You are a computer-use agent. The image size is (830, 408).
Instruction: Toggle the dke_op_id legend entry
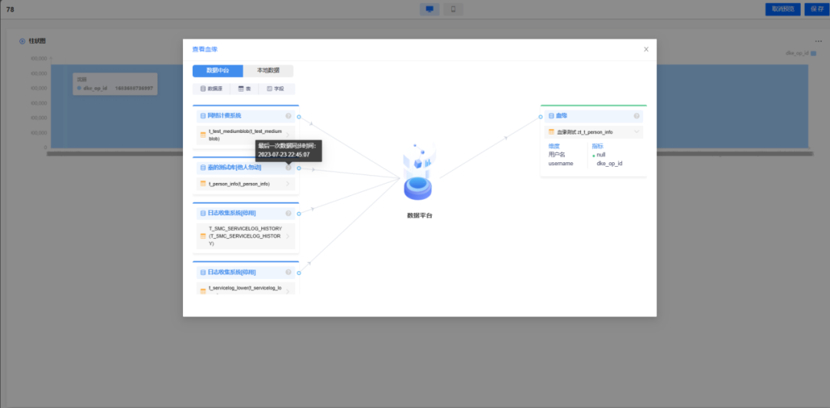801,54
